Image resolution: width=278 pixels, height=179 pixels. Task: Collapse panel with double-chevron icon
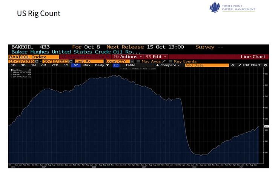(233, 65)
